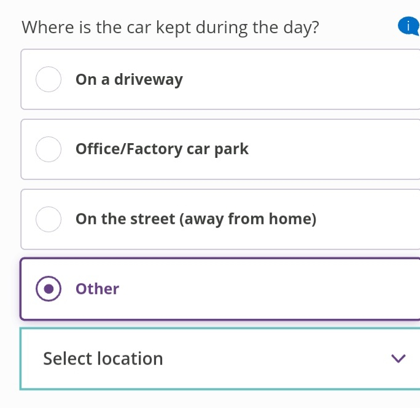Click empty space inside 'On a driveway' card
The height and width of the screenshot is (408, 420).
[x=300, y=79]
